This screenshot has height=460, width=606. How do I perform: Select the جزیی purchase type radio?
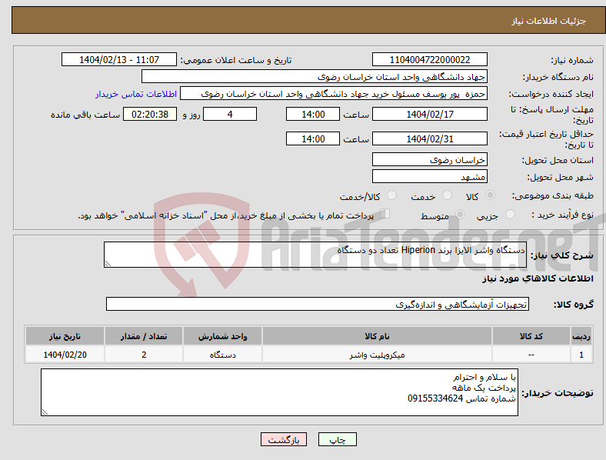[x=510, y=214]
